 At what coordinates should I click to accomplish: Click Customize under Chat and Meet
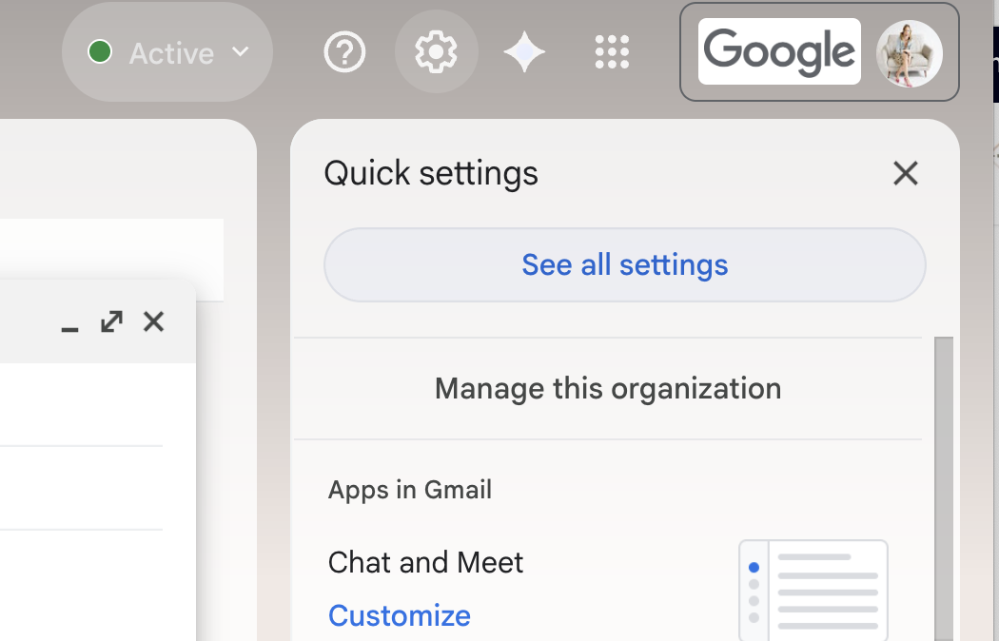(400, 615)
